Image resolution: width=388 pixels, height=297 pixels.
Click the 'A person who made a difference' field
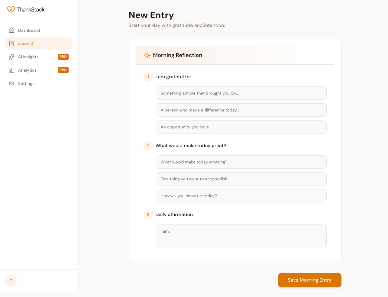(x=241, y=110)
